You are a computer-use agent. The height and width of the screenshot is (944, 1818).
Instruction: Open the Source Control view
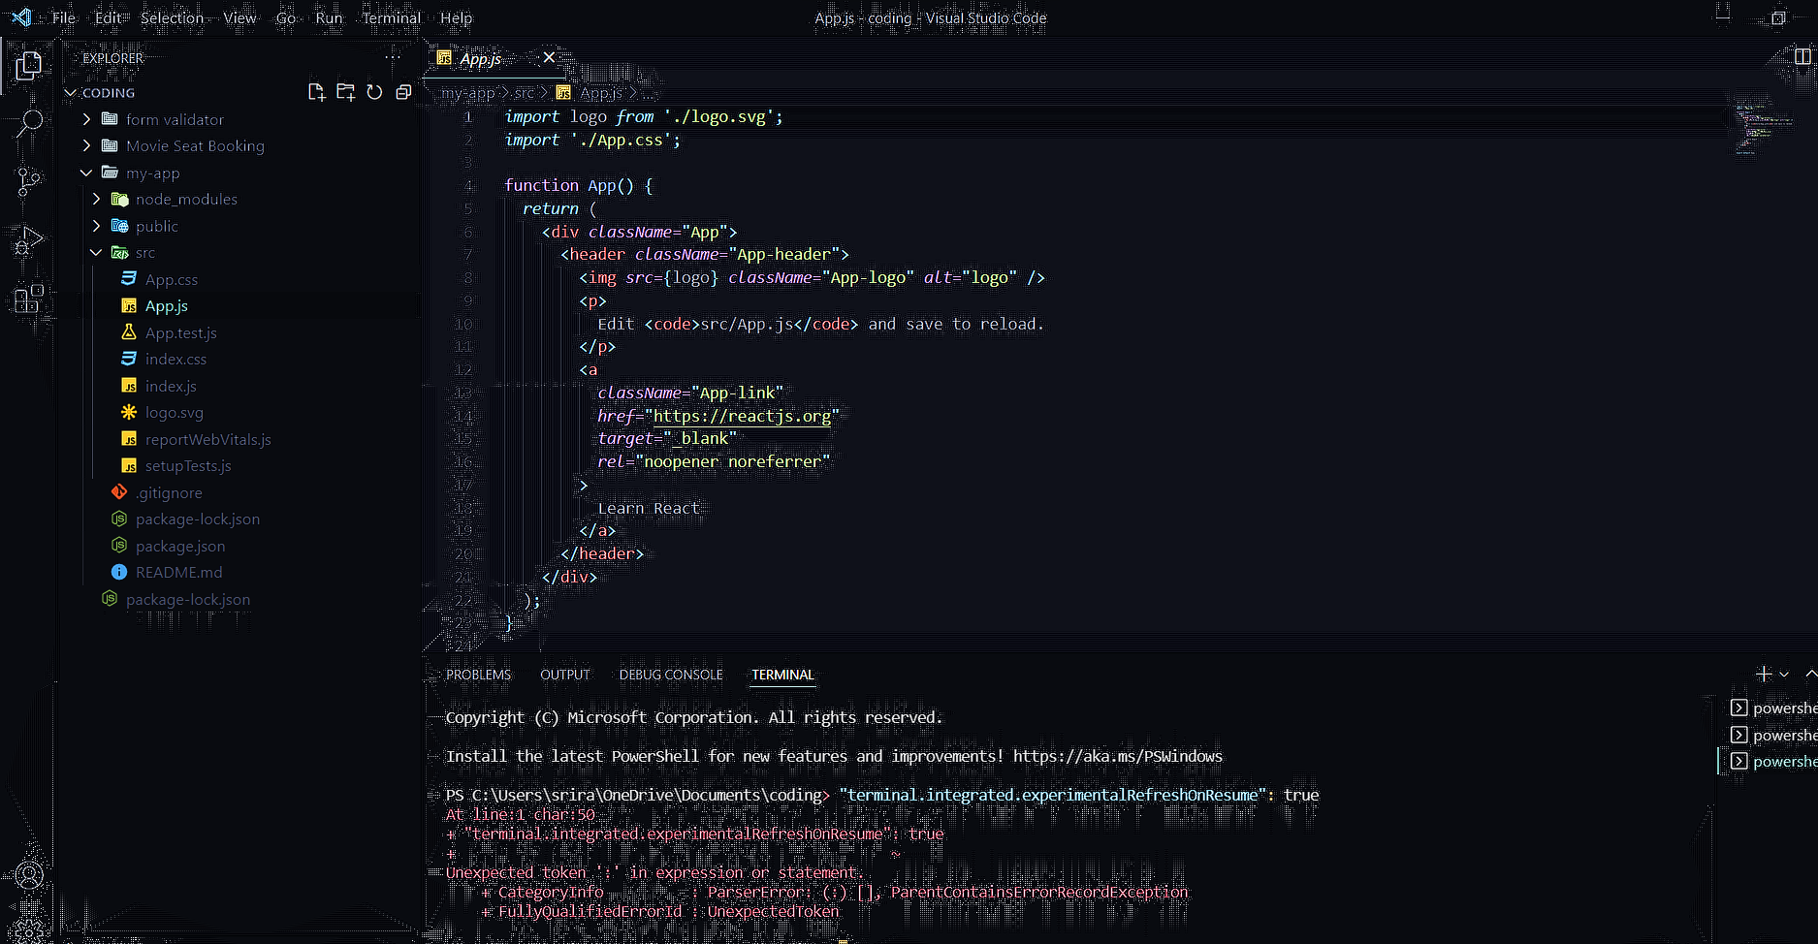point(28,182)
